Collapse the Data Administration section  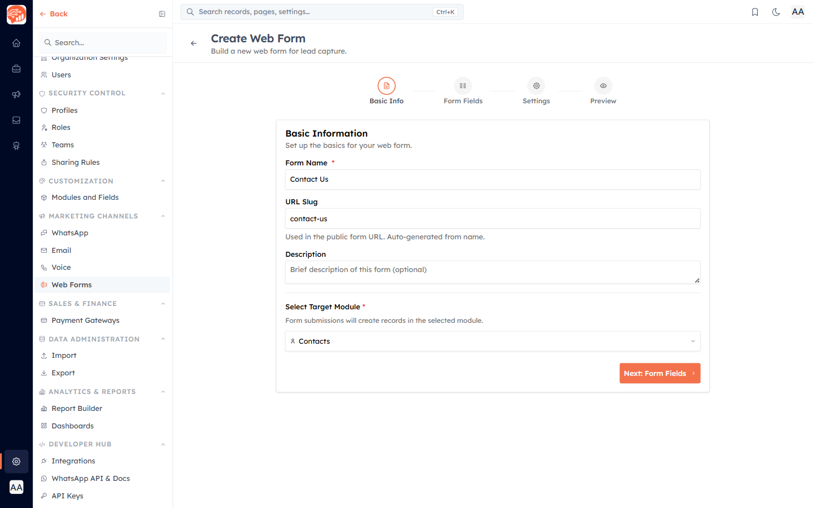coord(163,339)
